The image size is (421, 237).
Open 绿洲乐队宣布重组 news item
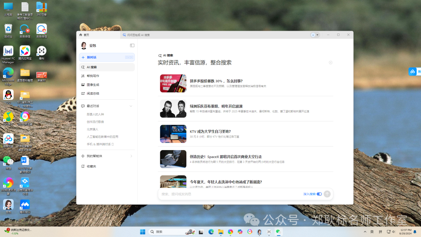tap(246, 109)
